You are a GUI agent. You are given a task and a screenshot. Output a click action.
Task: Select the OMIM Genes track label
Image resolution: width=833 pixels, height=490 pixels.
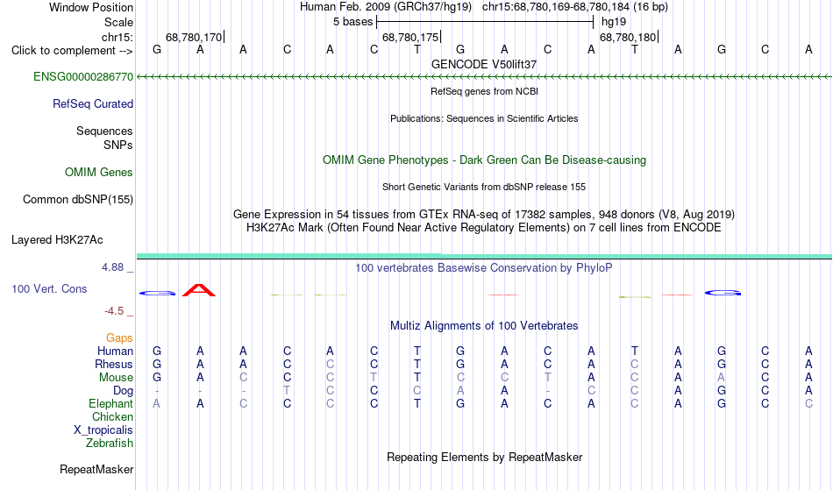pos(99,173)
